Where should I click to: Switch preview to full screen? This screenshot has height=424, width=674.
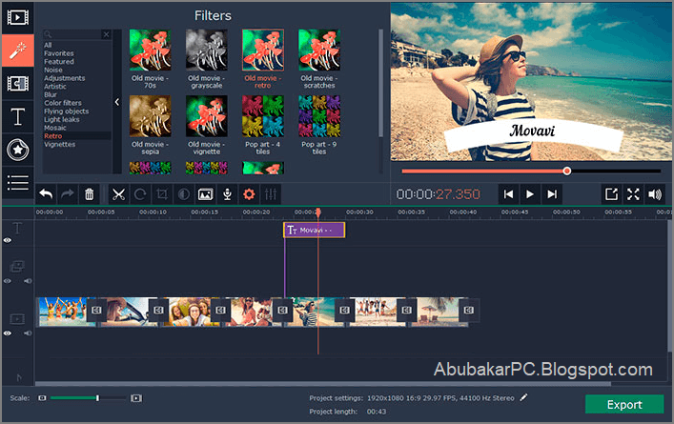(633, 194)
